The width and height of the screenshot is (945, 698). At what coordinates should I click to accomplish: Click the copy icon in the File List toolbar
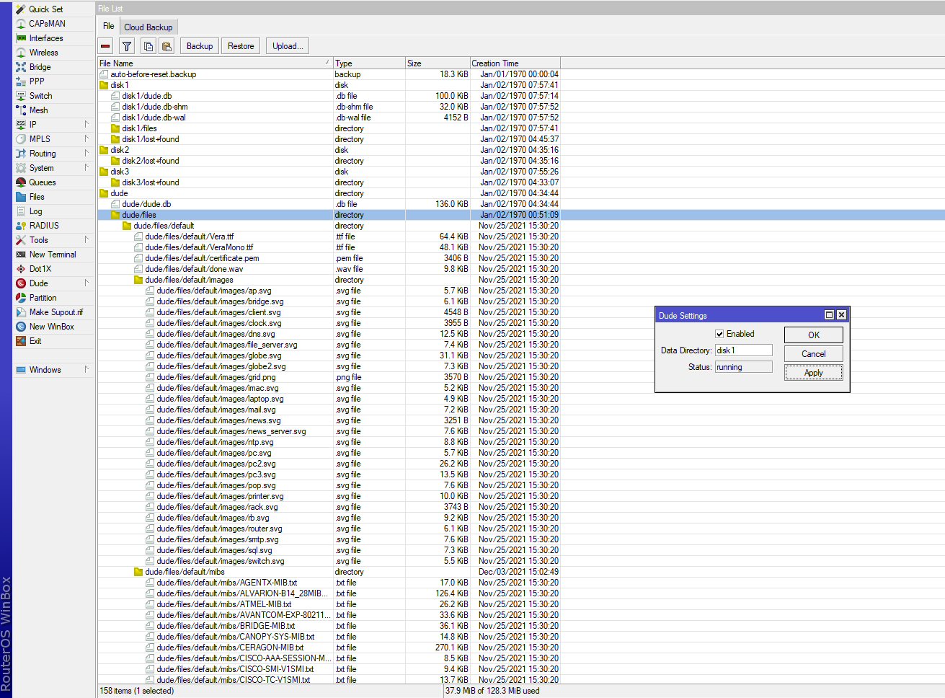(x=148, y=46)
